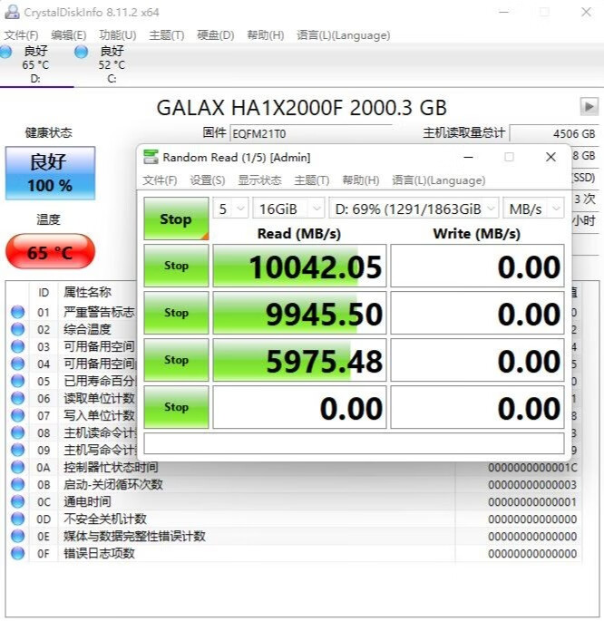Open 显示状态 menu in Random Read window
Screen dimensions: 604x621
[x=259, y=180]
